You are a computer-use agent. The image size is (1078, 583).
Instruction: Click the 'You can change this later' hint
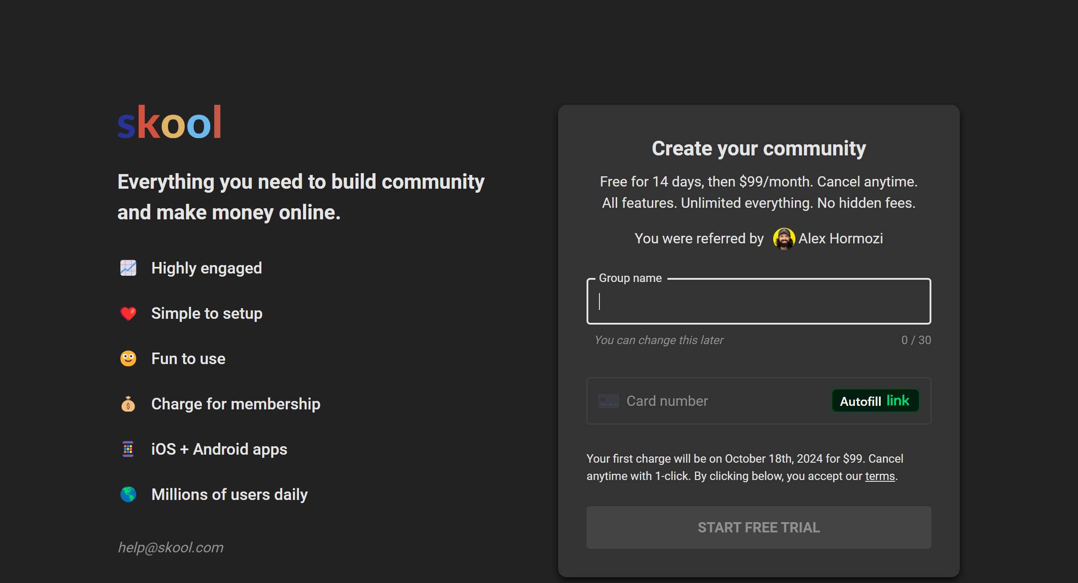click(659, 340)
